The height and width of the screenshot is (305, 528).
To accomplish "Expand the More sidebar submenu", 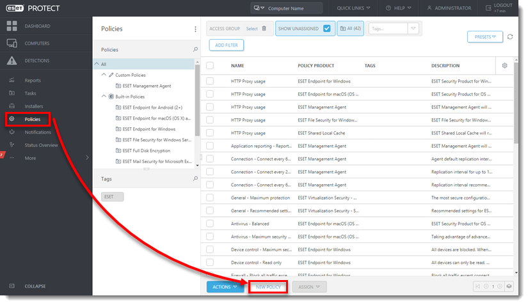I will tap(87, 157).
